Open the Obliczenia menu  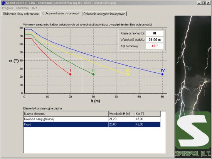point(22,8)
